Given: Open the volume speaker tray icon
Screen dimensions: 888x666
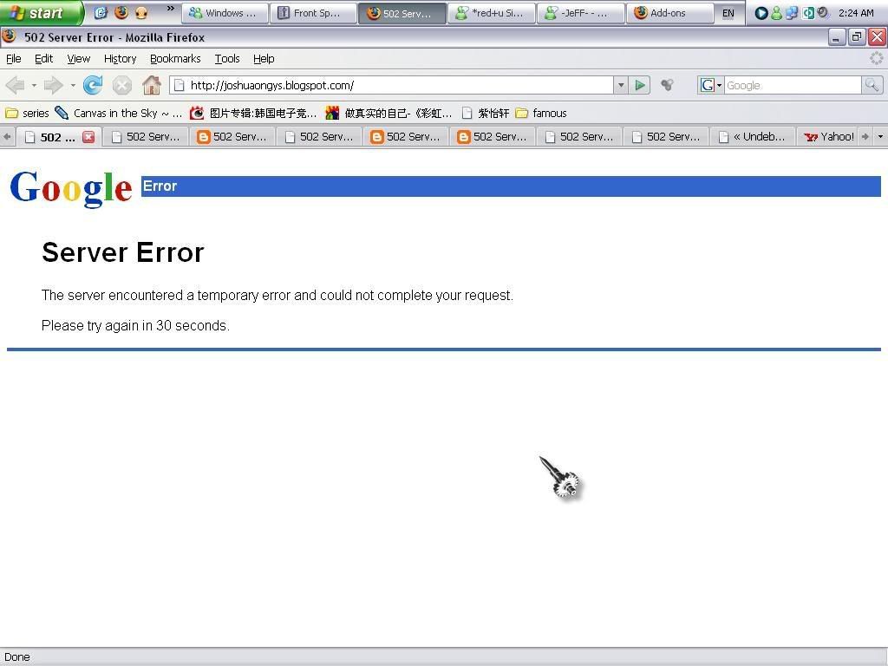Looking at the screenshot, I should pos(823,12).
